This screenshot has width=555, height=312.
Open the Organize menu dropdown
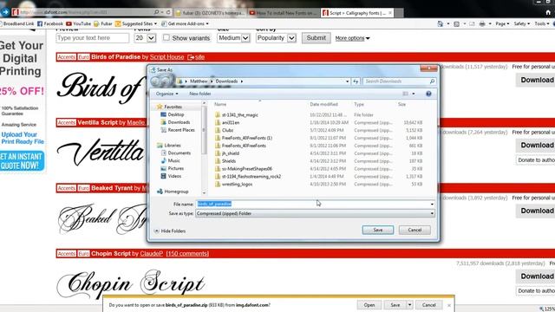[x=167, y=94]
